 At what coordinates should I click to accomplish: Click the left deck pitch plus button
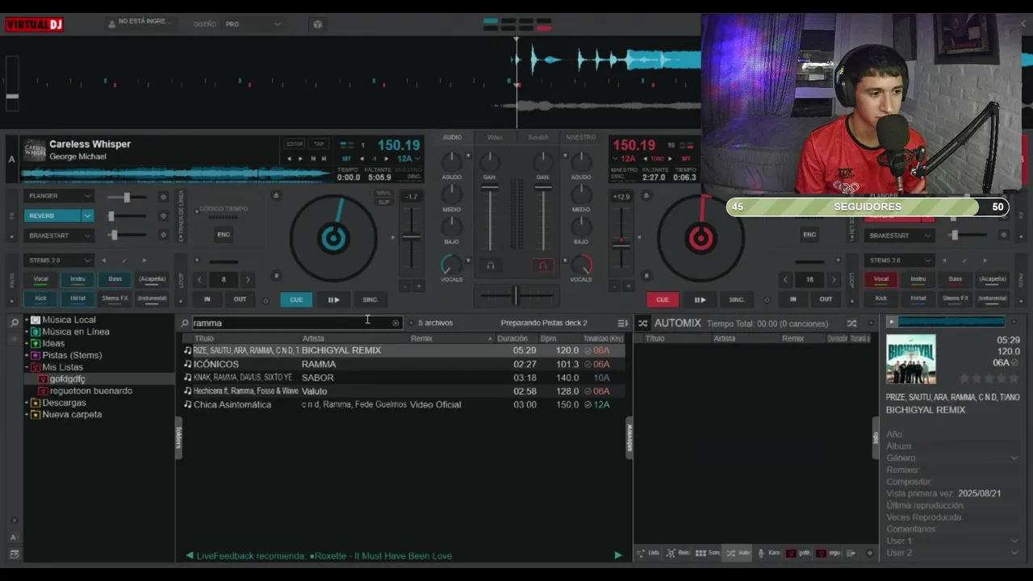[x=418, y=286]
